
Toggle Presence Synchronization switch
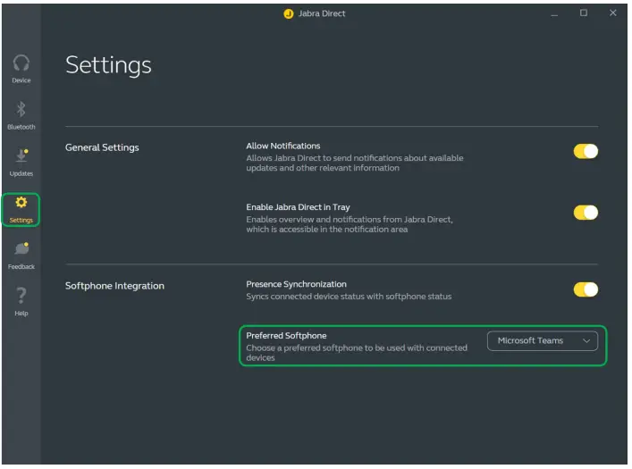586,289
